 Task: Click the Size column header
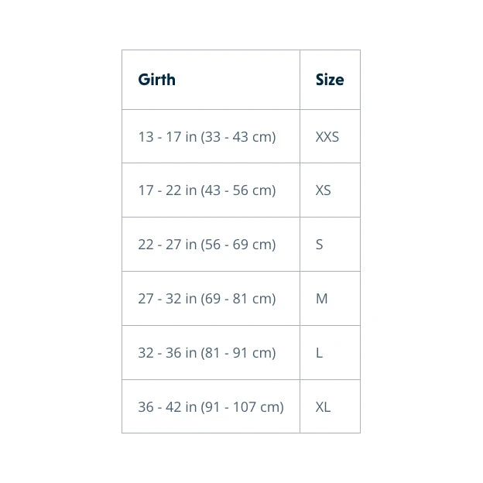[330, 80]
